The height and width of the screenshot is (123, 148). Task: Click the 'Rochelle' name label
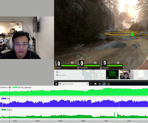tap(84, 68)
